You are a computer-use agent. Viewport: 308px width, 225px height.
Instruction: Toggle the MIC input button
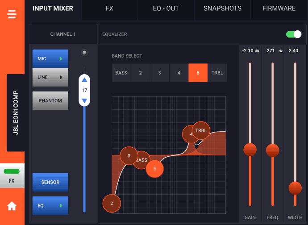coord(50,58)
